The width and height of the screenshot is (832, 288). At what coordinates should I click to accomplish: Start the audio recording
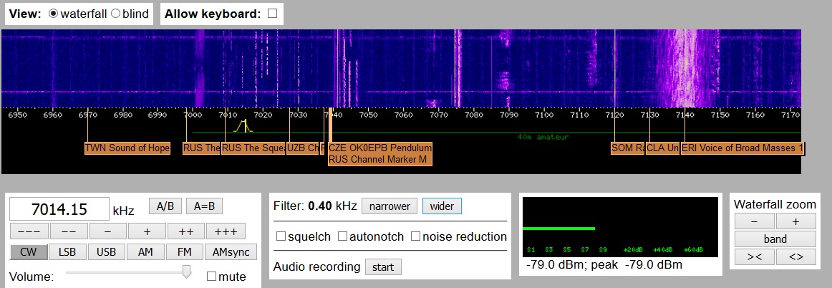[x=383, y=267]
